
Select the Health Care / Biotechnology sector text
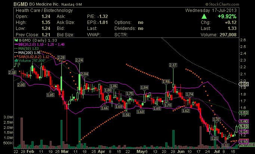click(44, 10)
